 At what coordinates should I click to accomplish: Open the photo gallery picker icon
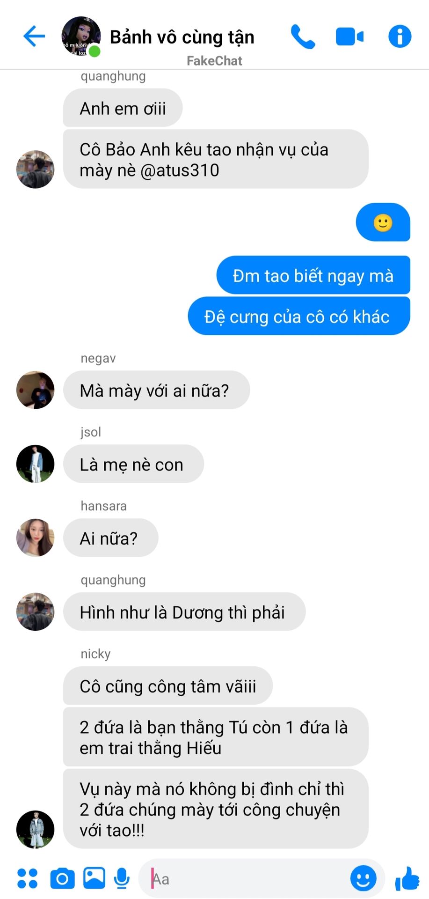coord(94,878)
